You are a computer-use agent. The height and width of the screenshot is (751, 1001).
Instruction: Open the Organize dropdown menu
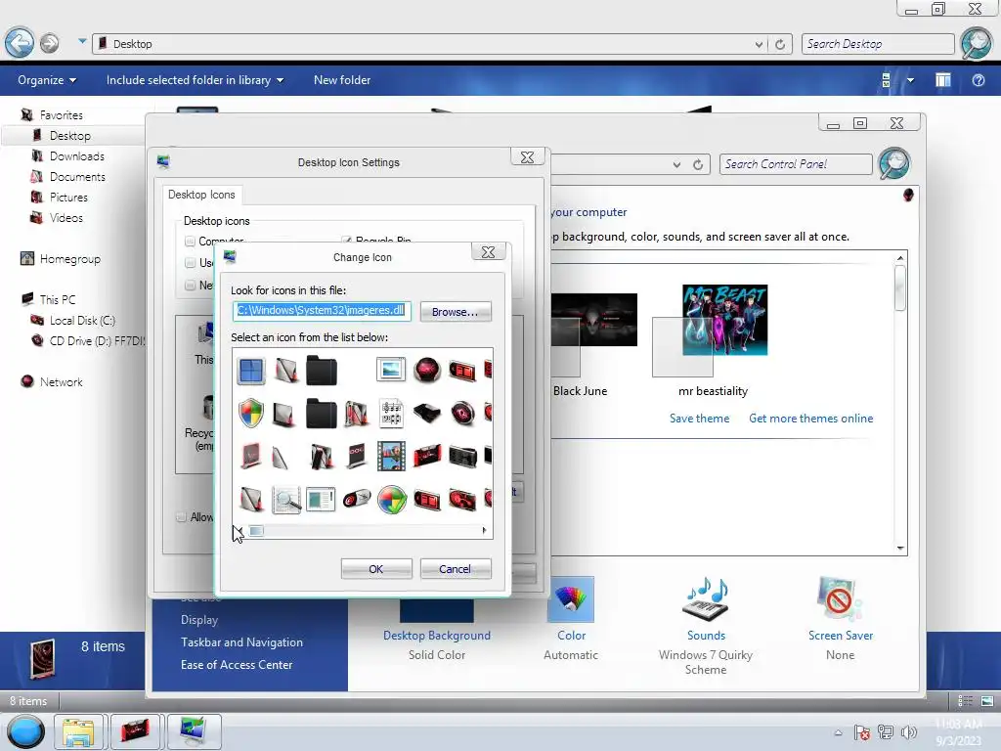(x=47, y=80)
